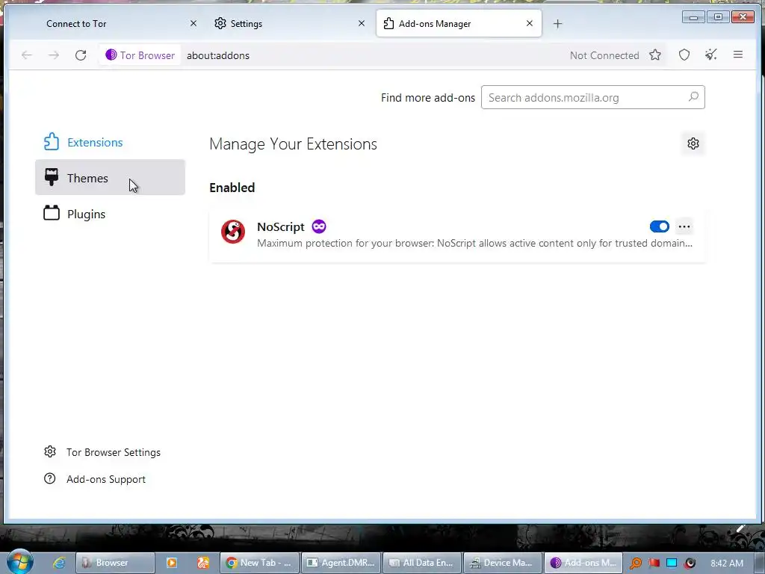The image size is (765, 574).
Task: Switch to Chrome New Tab taskbar window
Action: (258, 563)
